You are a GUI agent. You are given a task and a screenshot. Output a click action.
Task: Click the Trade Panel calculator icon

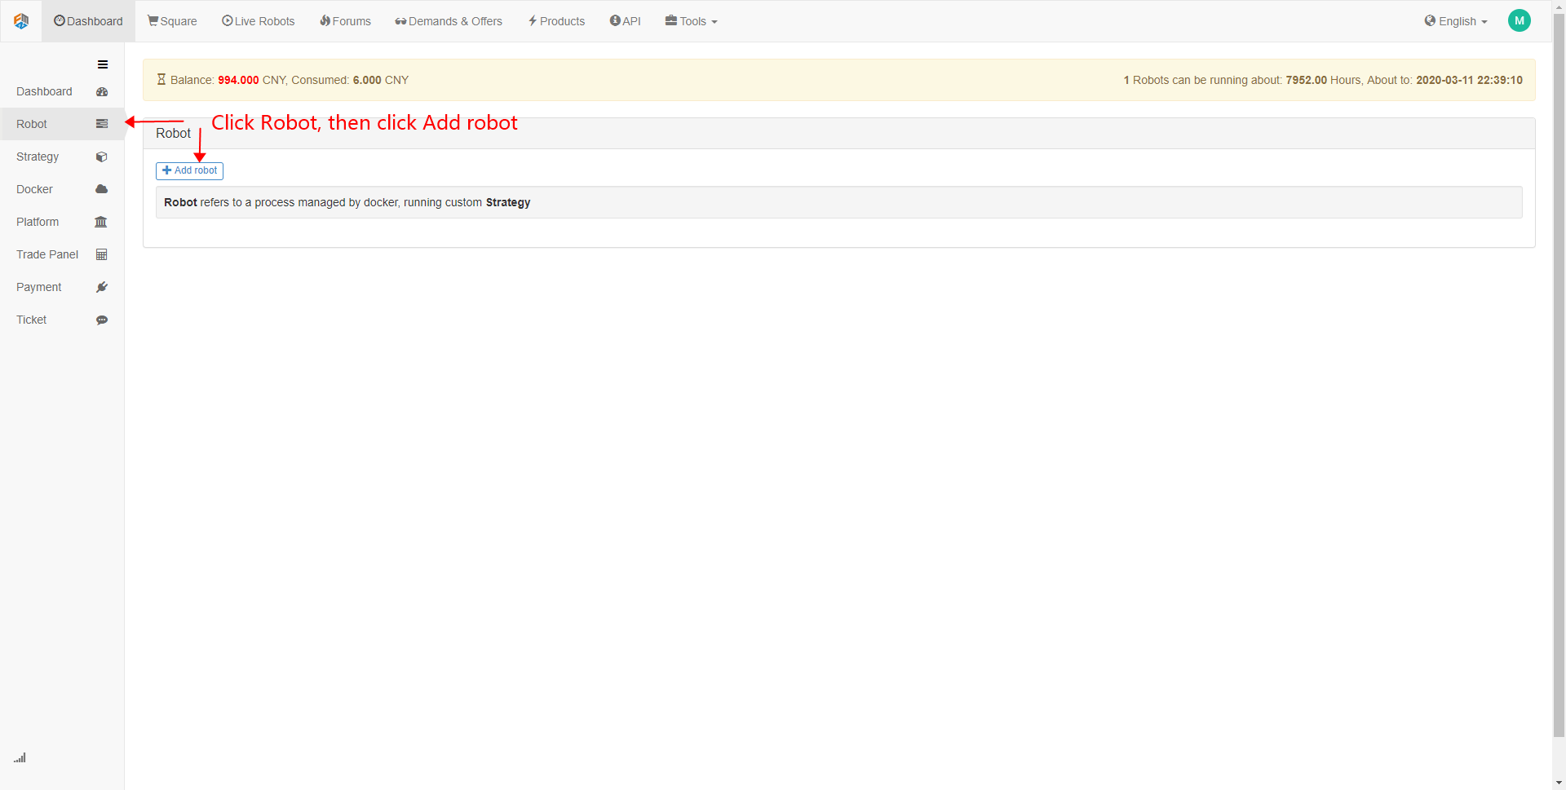point(102,254)
